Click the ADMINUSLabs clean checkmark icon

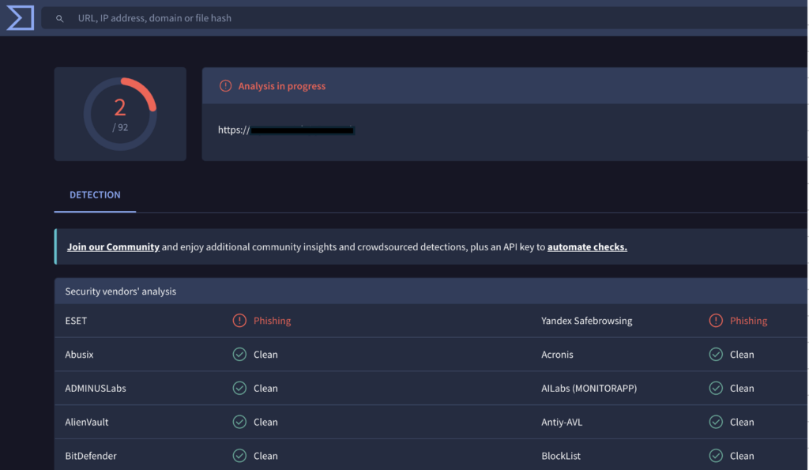coord(239,388)
